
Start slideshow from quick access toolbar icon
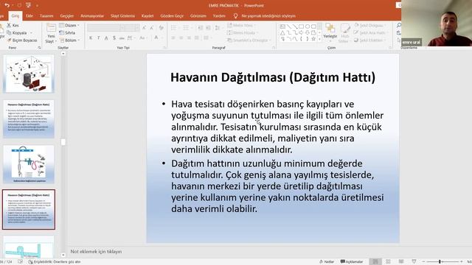28,5
